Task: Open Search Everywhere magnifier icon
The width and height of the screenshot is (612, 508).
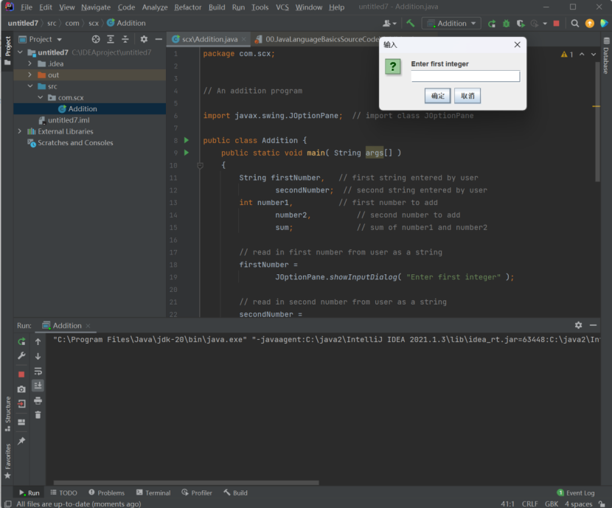Action: tap(574, 24)
